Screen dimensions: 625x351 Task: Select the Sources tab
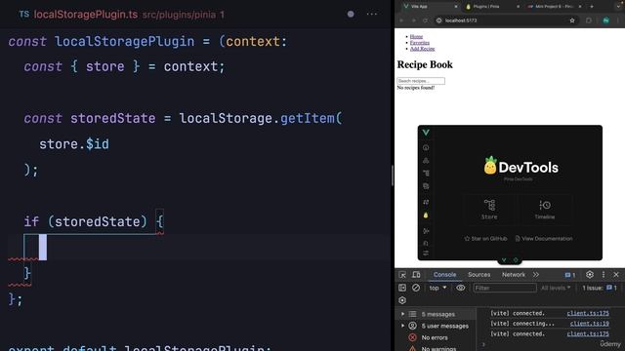479,275
